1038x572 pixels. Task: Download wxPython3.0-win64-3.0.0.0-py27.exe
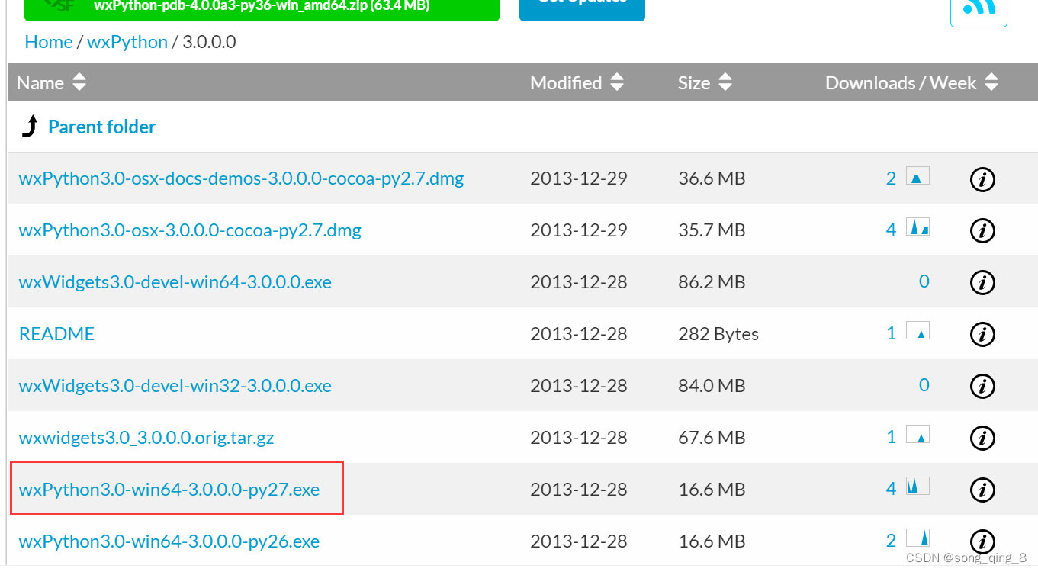click(169, 490)
